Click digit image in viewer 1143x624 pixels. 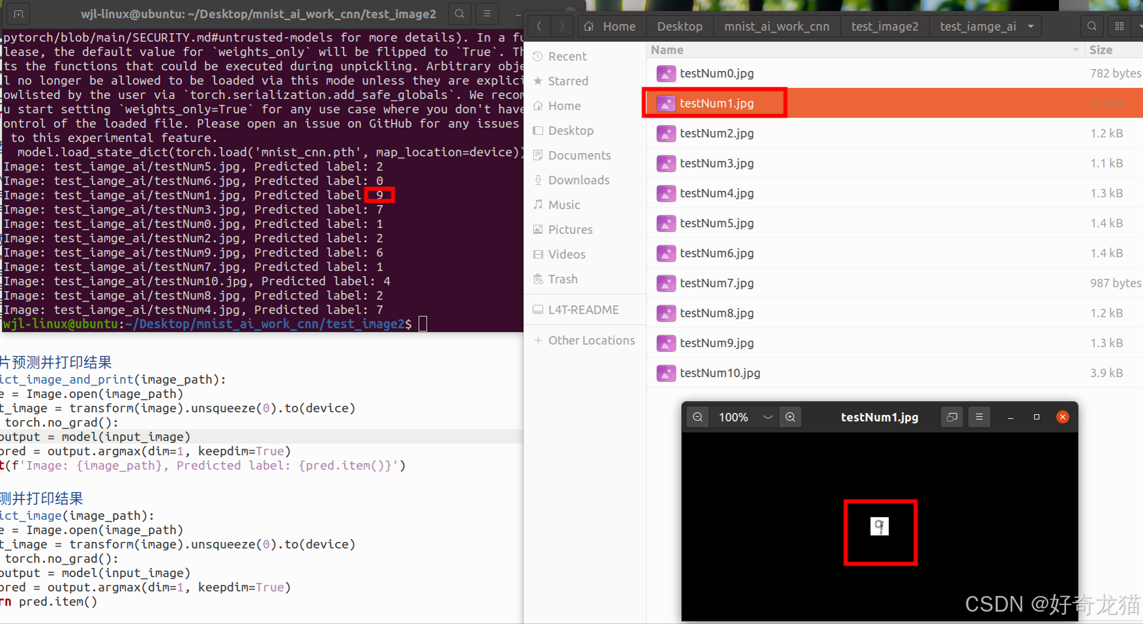(x=880, y=526)
